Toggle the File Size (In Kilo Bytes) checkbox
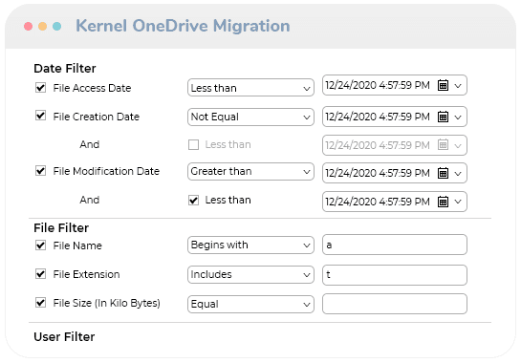Screen dimensions: 521x363 pos(40,303)
